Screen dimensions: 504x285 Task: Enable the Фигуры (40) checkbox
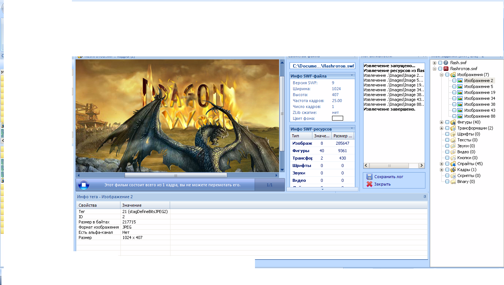[447, 122]
